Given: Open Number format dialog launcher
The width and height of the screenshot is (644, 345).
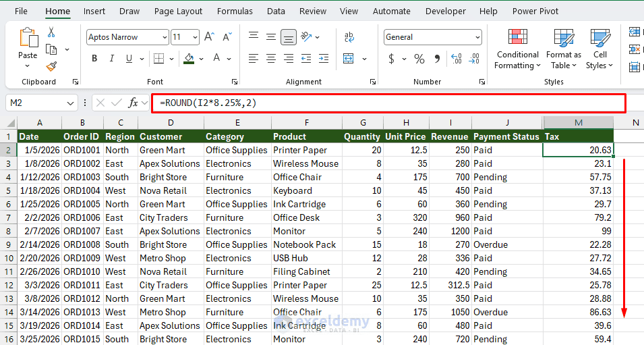Looking at the screenshot, I should [x=481, y=82].
